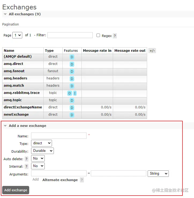This screenshot has width=194, height=198.
Task: Collapse the All exchanges section
Action: coord(25,14)
